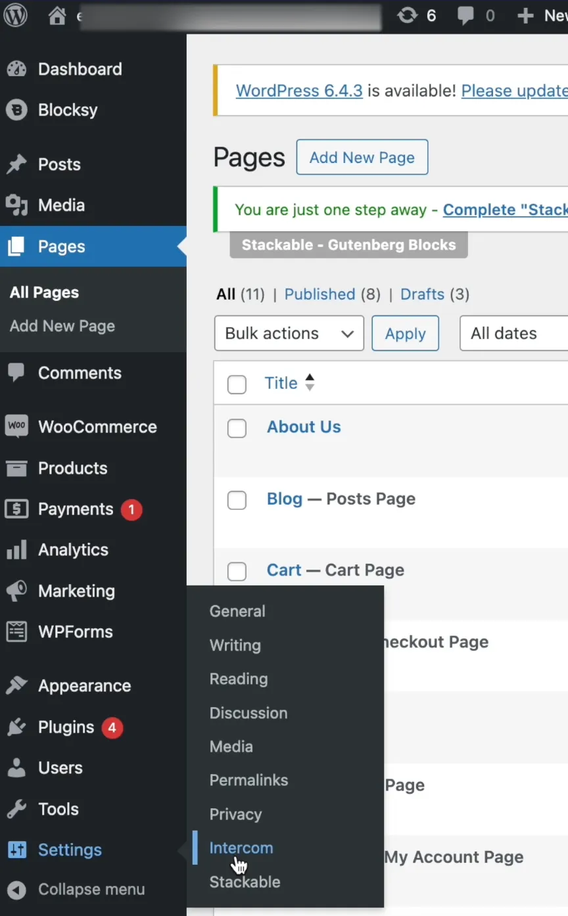
Task: Expand the All dates filter dropdown
Action: tap(513, 333)
